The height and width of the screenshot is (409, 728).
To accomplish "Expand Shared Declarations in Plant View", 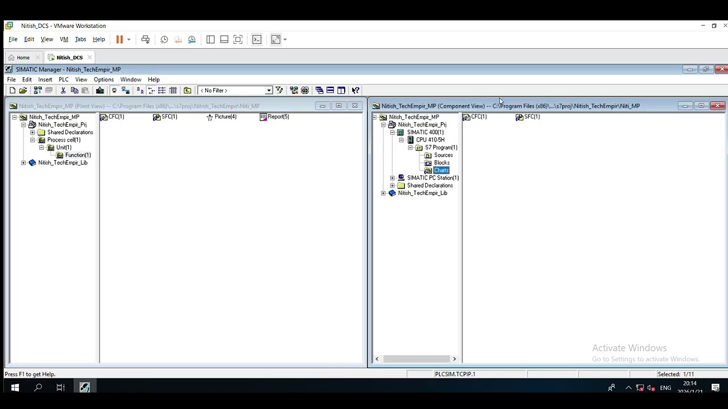I will [32, 132].
